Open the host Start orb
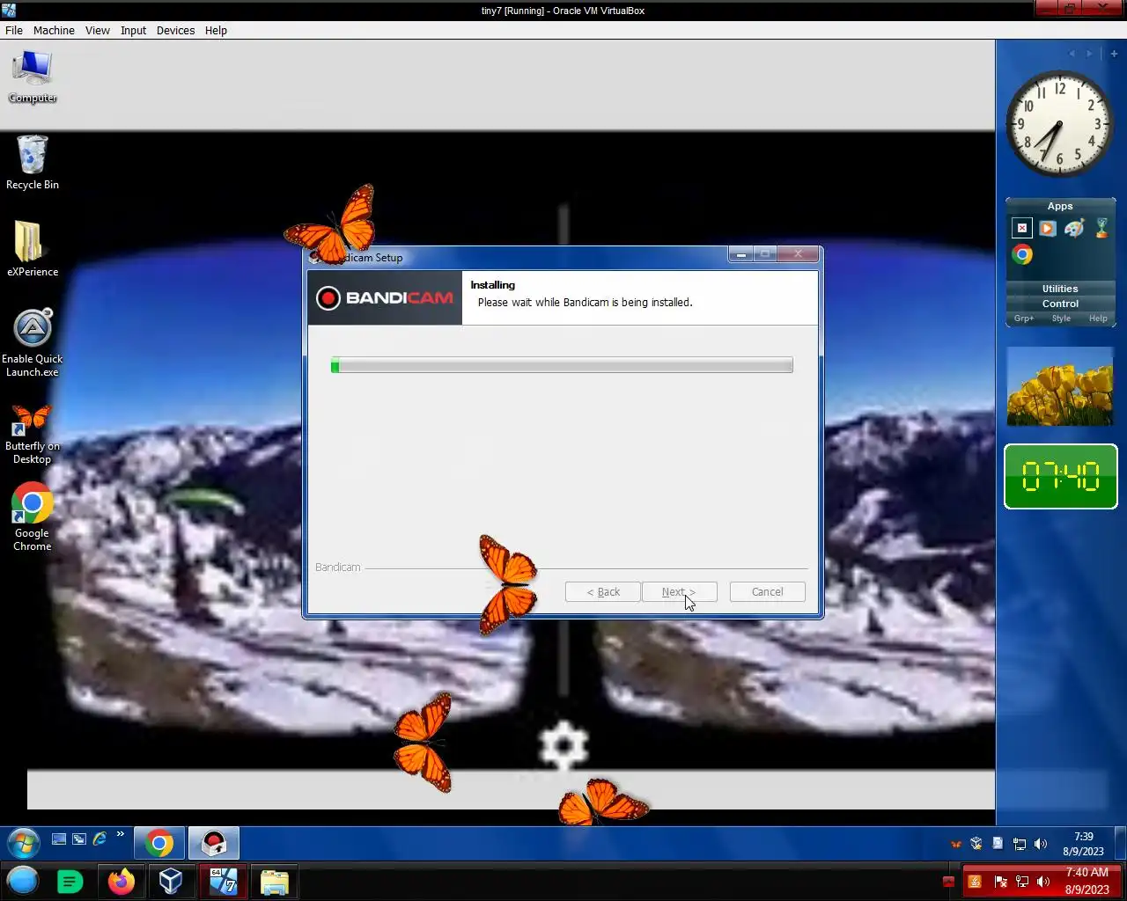Viewport: 1127px width, 901px height. (23, 881)
